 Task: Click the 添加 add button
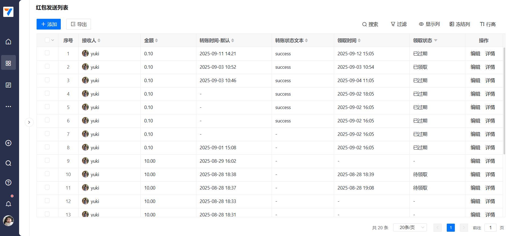click(x=49, y=24)
